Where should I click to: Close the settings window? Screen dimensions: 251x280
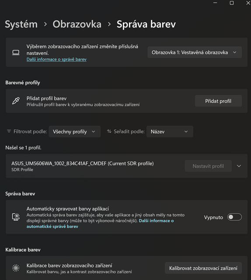(248, 3)
